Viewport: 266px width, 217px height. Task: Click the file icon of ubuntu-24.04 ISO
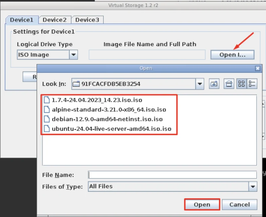pyautogui.click(x=47, y=129)
